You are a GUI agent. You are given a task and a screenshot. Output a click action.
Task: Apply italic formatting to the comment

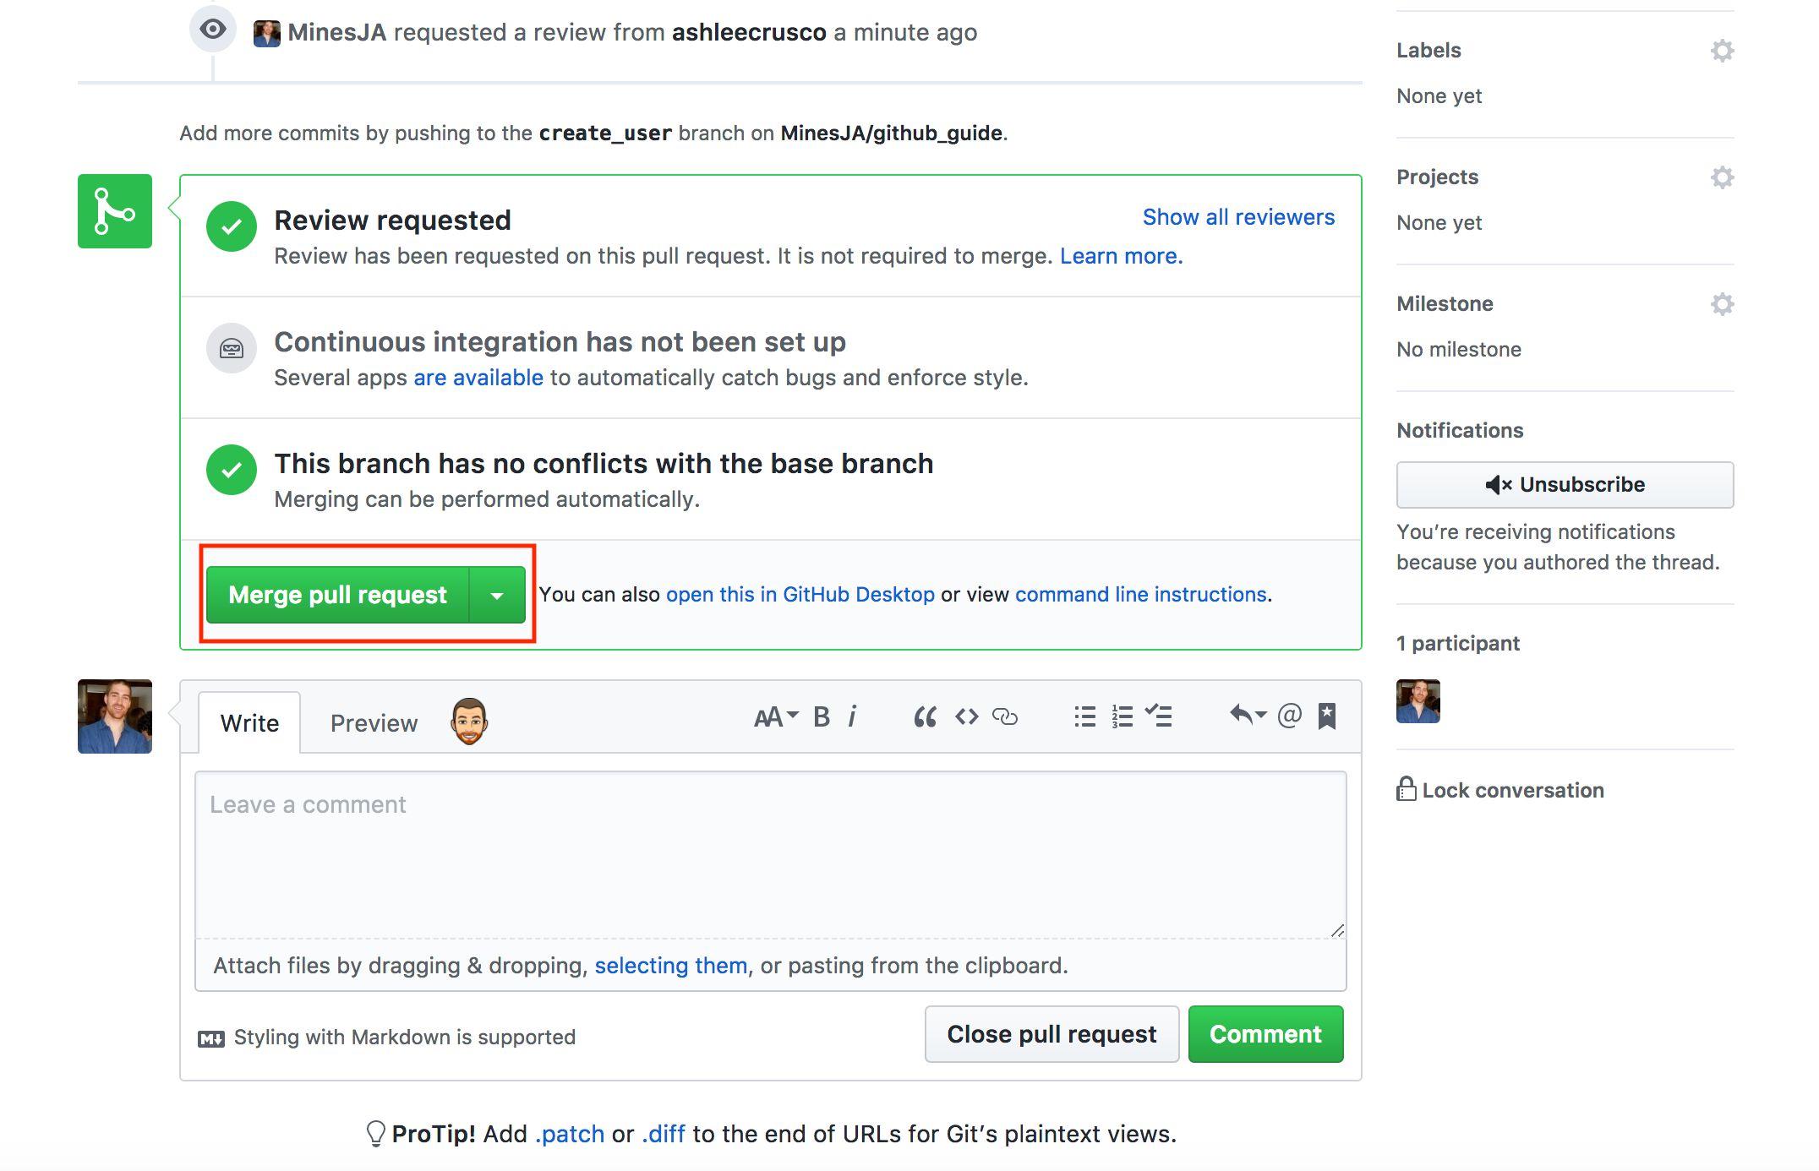(853, 716)
